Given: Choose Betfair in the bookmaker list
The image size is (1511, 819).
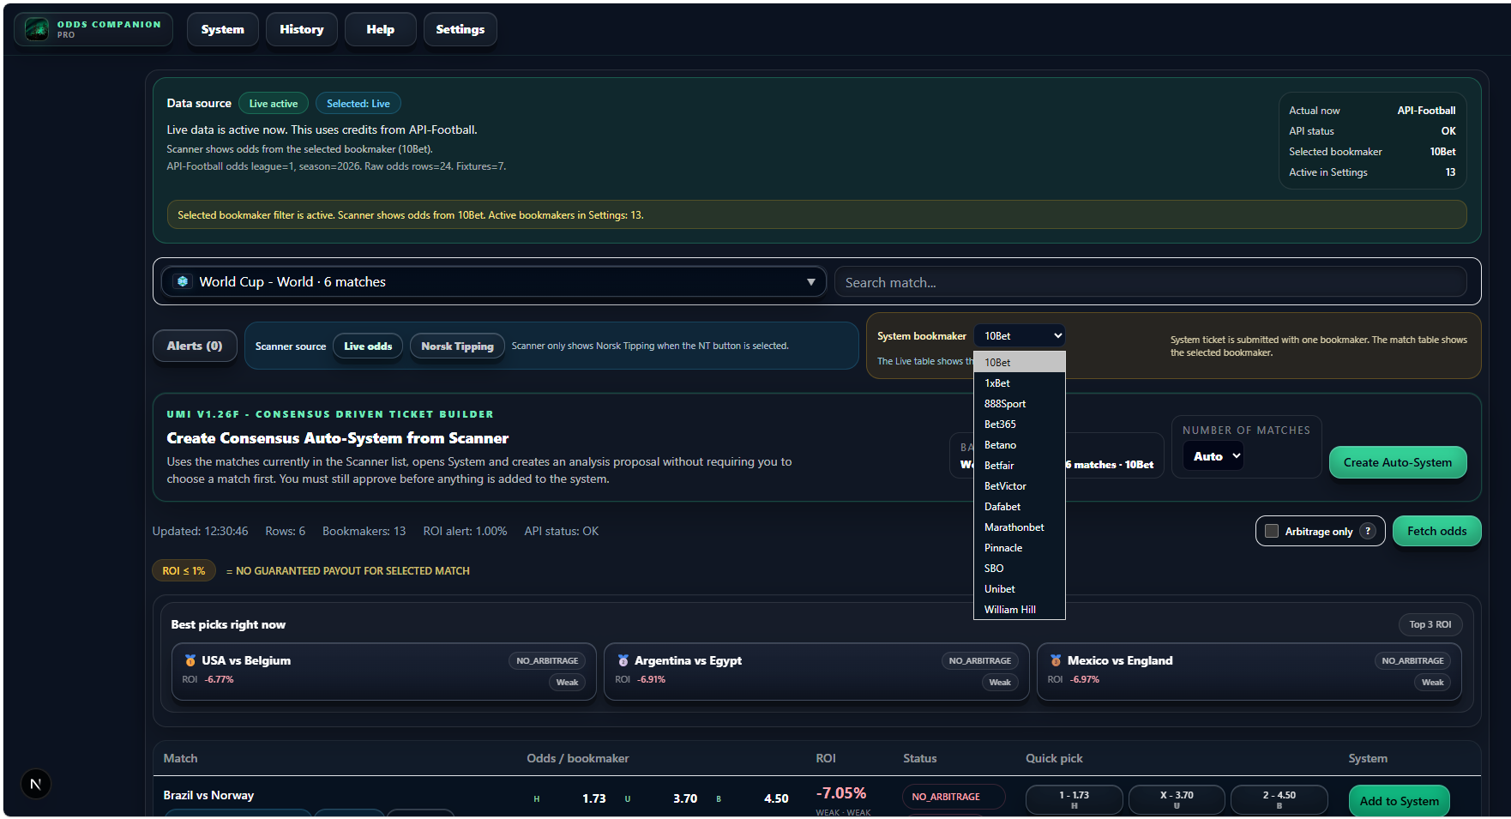Looking at the screenshot, I should tap(1020, 466).
